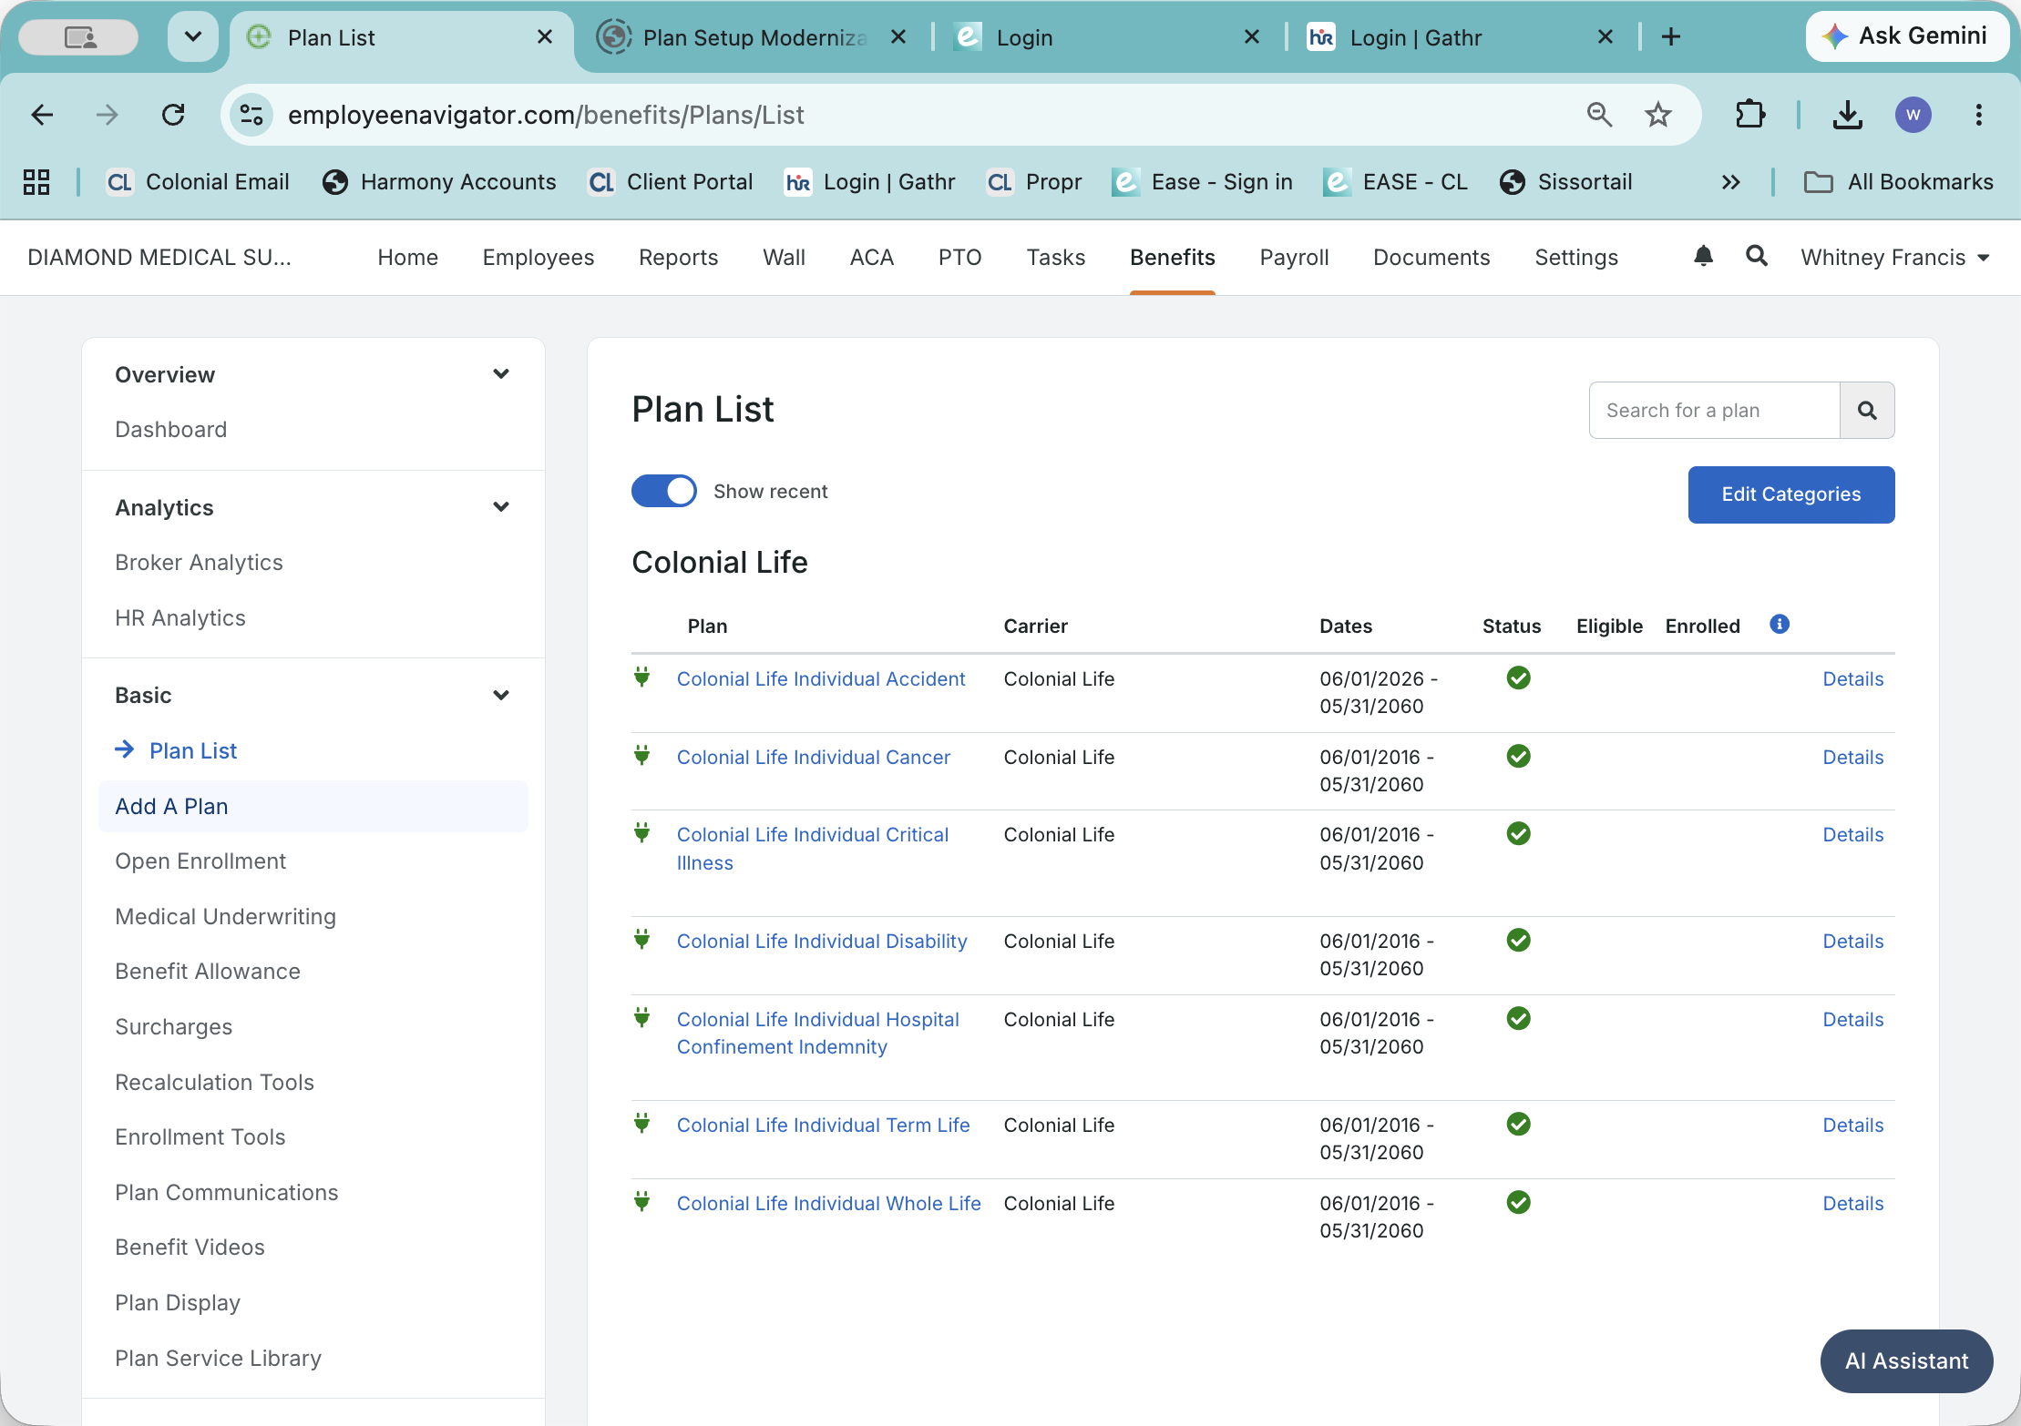
Task: Click plug icon beside Individual Term Life
Action: pyautogui.click(x=642, y=1123)
